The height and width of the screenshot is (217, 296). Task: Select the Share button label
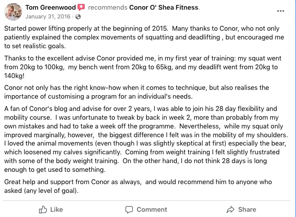247,210
